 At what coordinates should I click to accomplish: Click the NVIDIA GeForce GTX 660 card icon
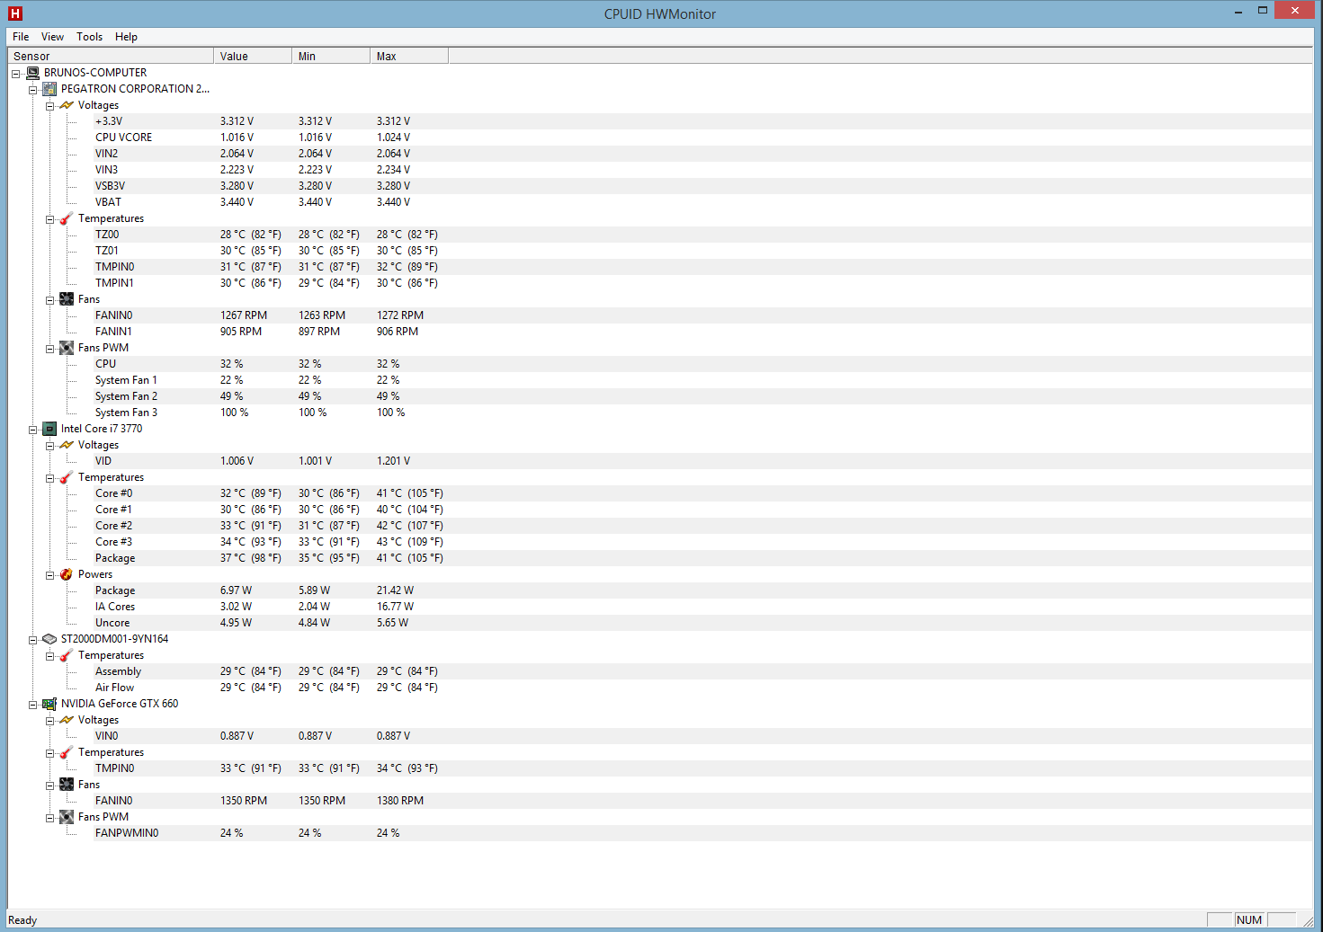coord(49,704)
